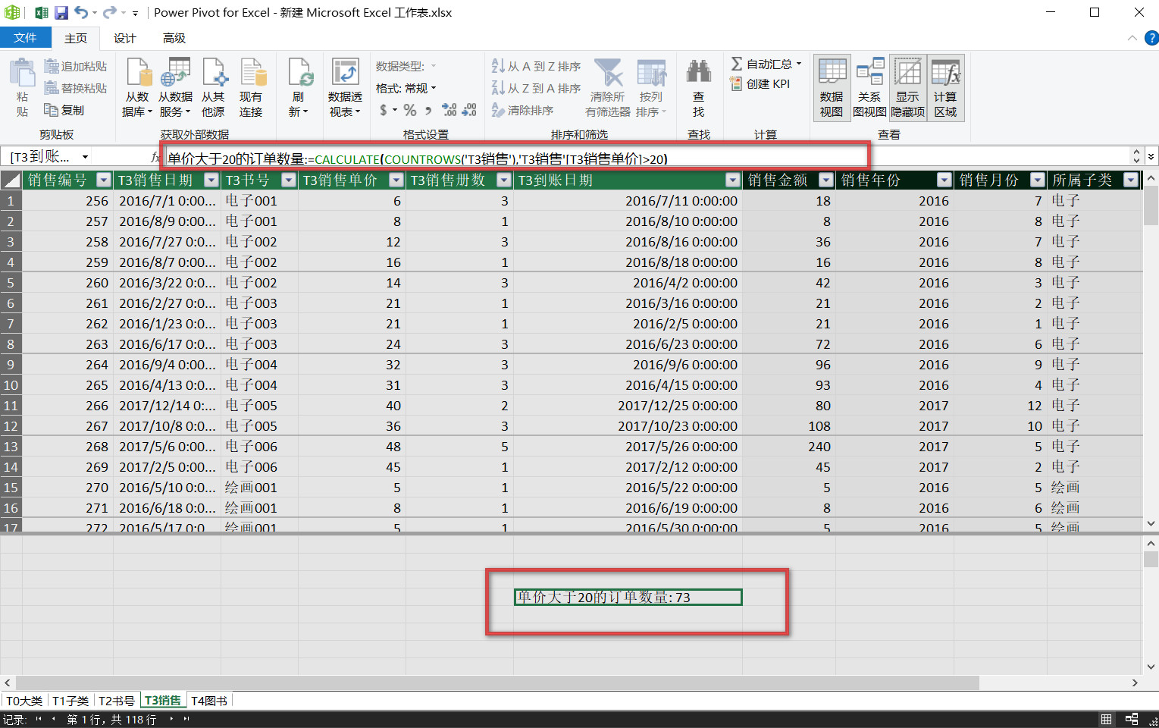Expand the formula bar with the chevron

tap(1151, 156)
